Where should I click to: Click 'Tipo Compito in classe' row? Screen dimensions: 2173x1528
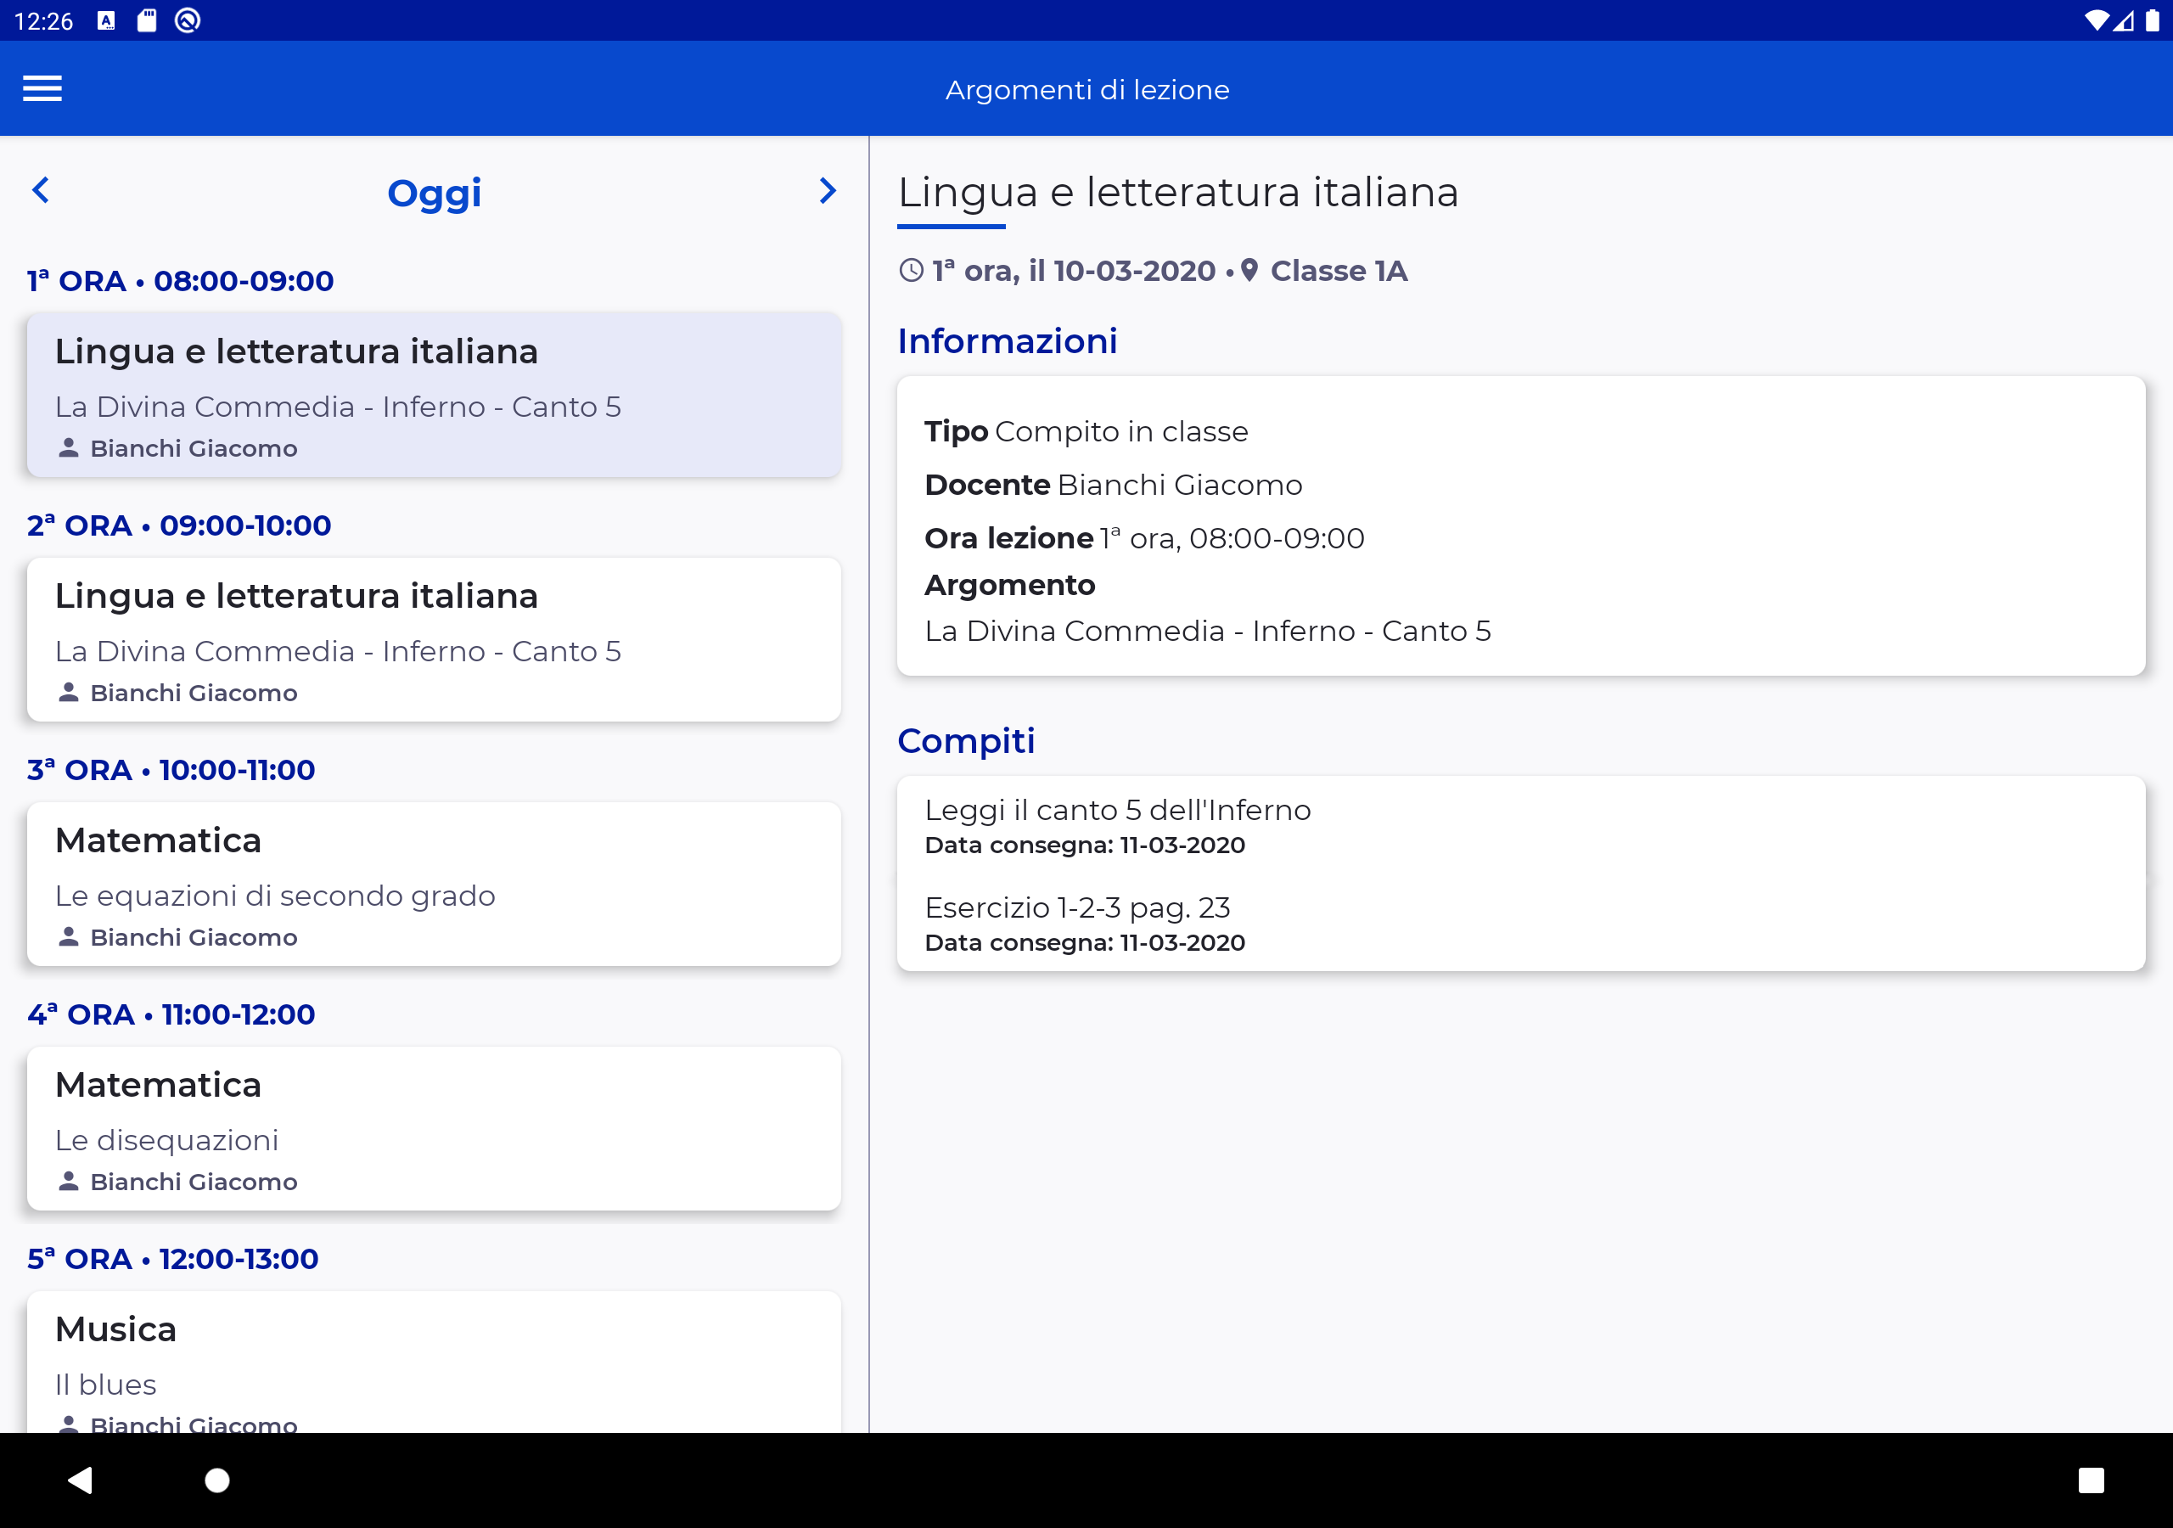[1086, 432]
